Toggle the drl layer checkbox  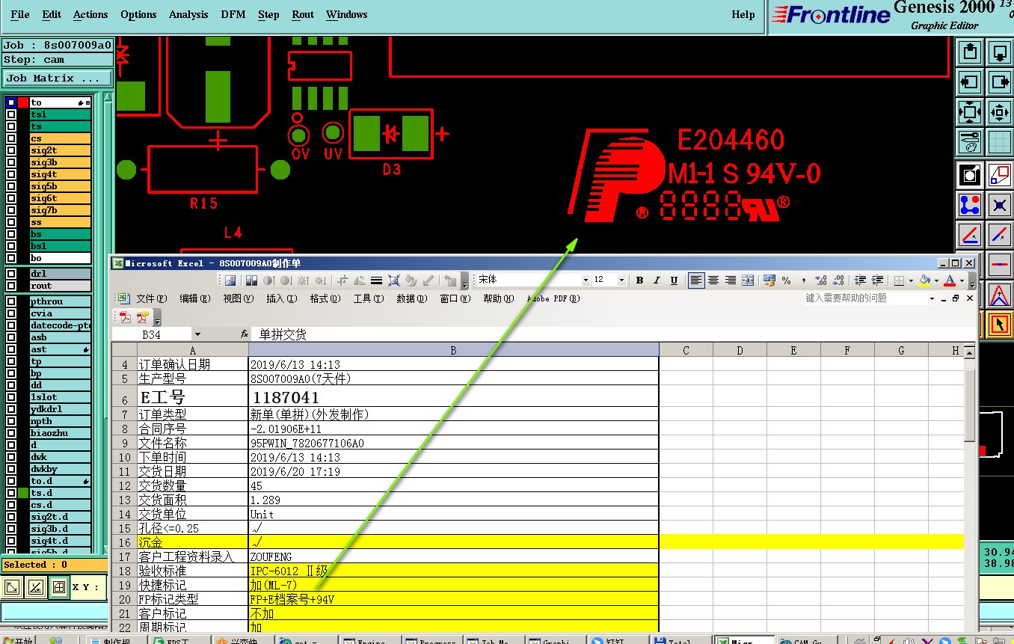pos(10,274)
